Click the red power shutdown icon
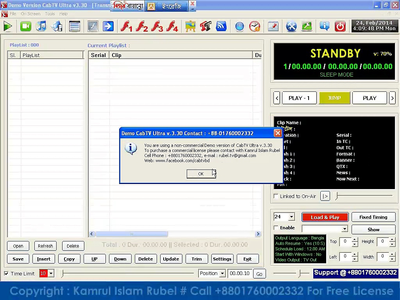 coord(340,26)
